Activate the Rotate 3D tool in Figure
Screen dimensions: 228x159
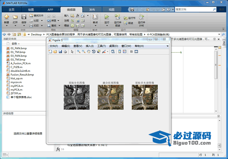93,52
